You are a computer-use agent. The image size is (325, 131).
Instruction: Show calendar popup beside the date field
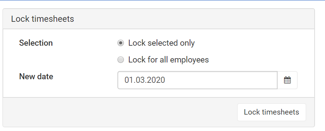pos(287,80)
